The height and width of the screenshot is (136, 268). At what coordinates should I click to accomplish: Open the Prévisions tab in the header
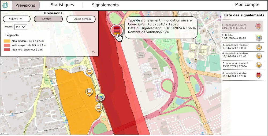click(x=25, y=5)
